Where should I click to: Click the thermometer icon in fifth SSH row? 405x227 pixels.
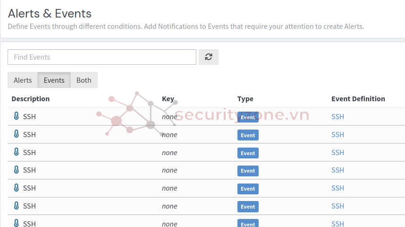coord(16,188)
